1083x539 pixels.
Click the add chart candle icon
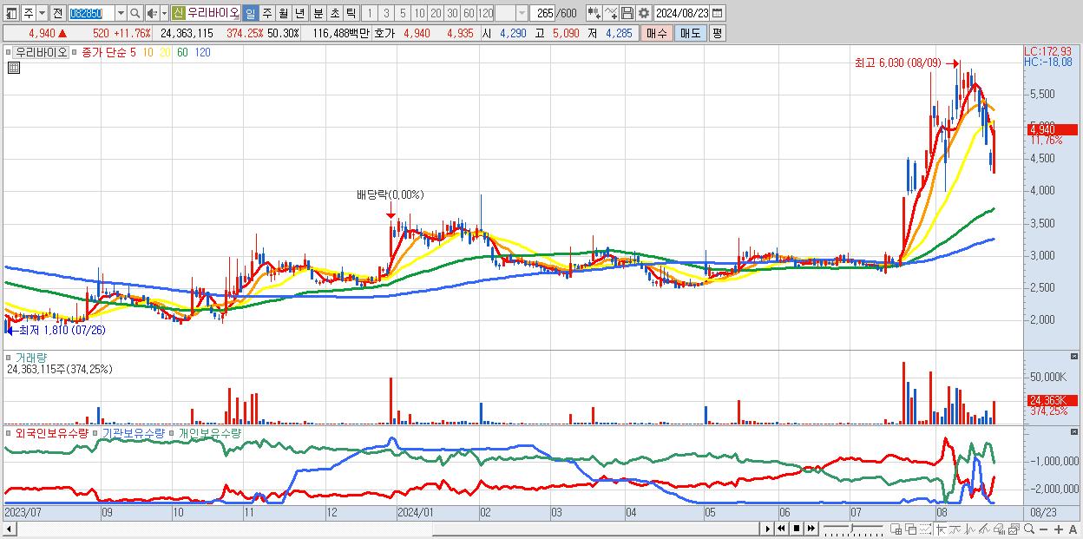coord(593,13)
